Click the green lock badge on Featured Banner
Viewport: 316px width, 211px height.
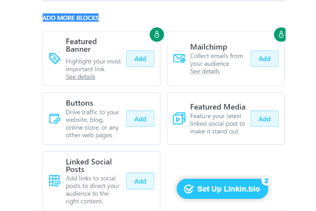point(156,35)
